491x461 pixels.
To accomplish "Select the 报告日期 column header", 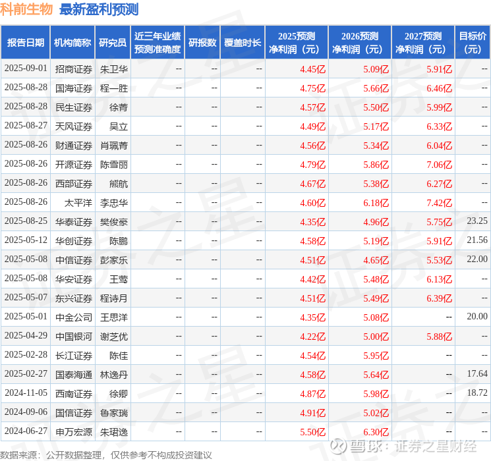I will click(25, 43).
